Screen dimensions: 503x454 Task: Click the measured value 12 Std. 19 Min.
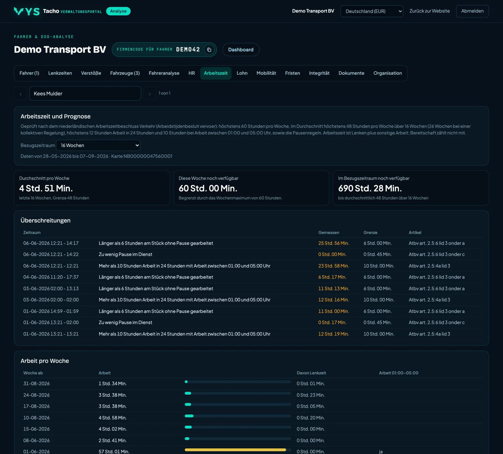point(334,334)
